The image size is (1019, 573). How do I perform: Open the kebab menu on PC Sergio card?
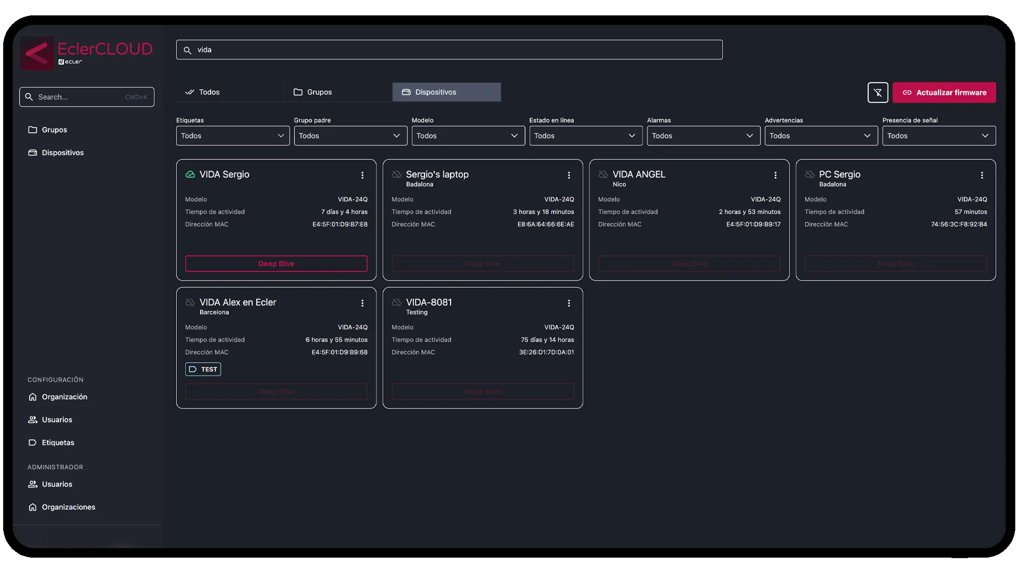(x=981, y=175)
